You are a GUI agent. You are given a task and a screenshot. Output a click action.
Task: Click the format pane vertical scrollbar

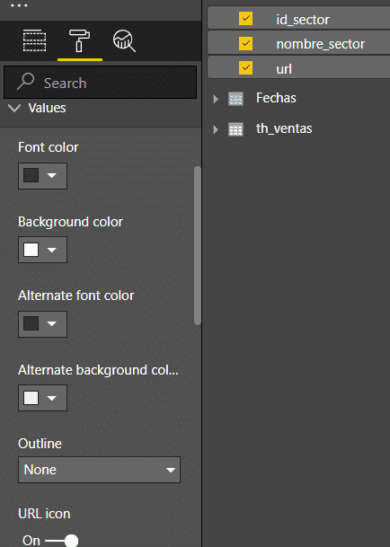(198, 245)
